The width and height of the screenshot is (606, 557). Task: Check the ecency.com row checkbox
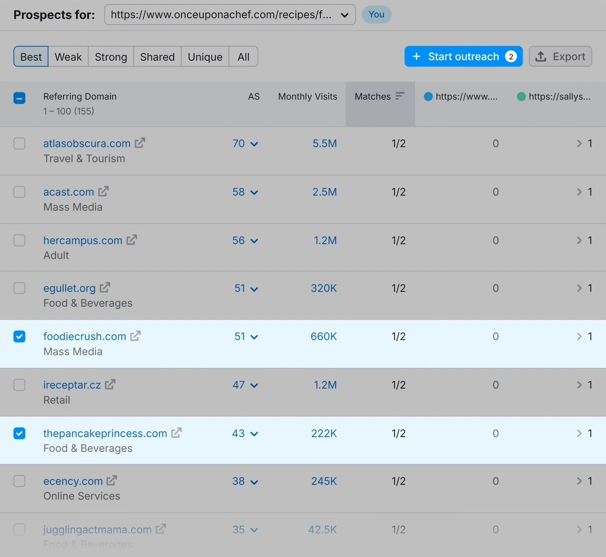(19, 481)
